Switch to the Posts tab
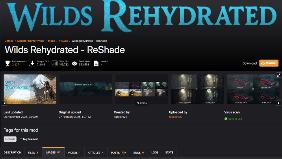 tap(118, 153)
